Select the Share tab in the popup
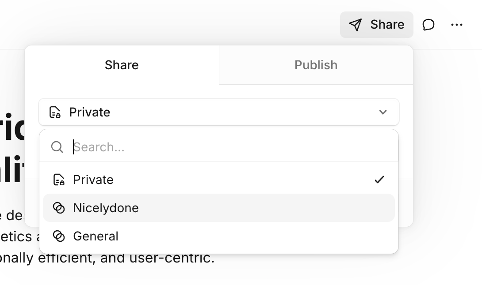Image resolution: width=482 pixels, height=285 pixels. point(122,65)
